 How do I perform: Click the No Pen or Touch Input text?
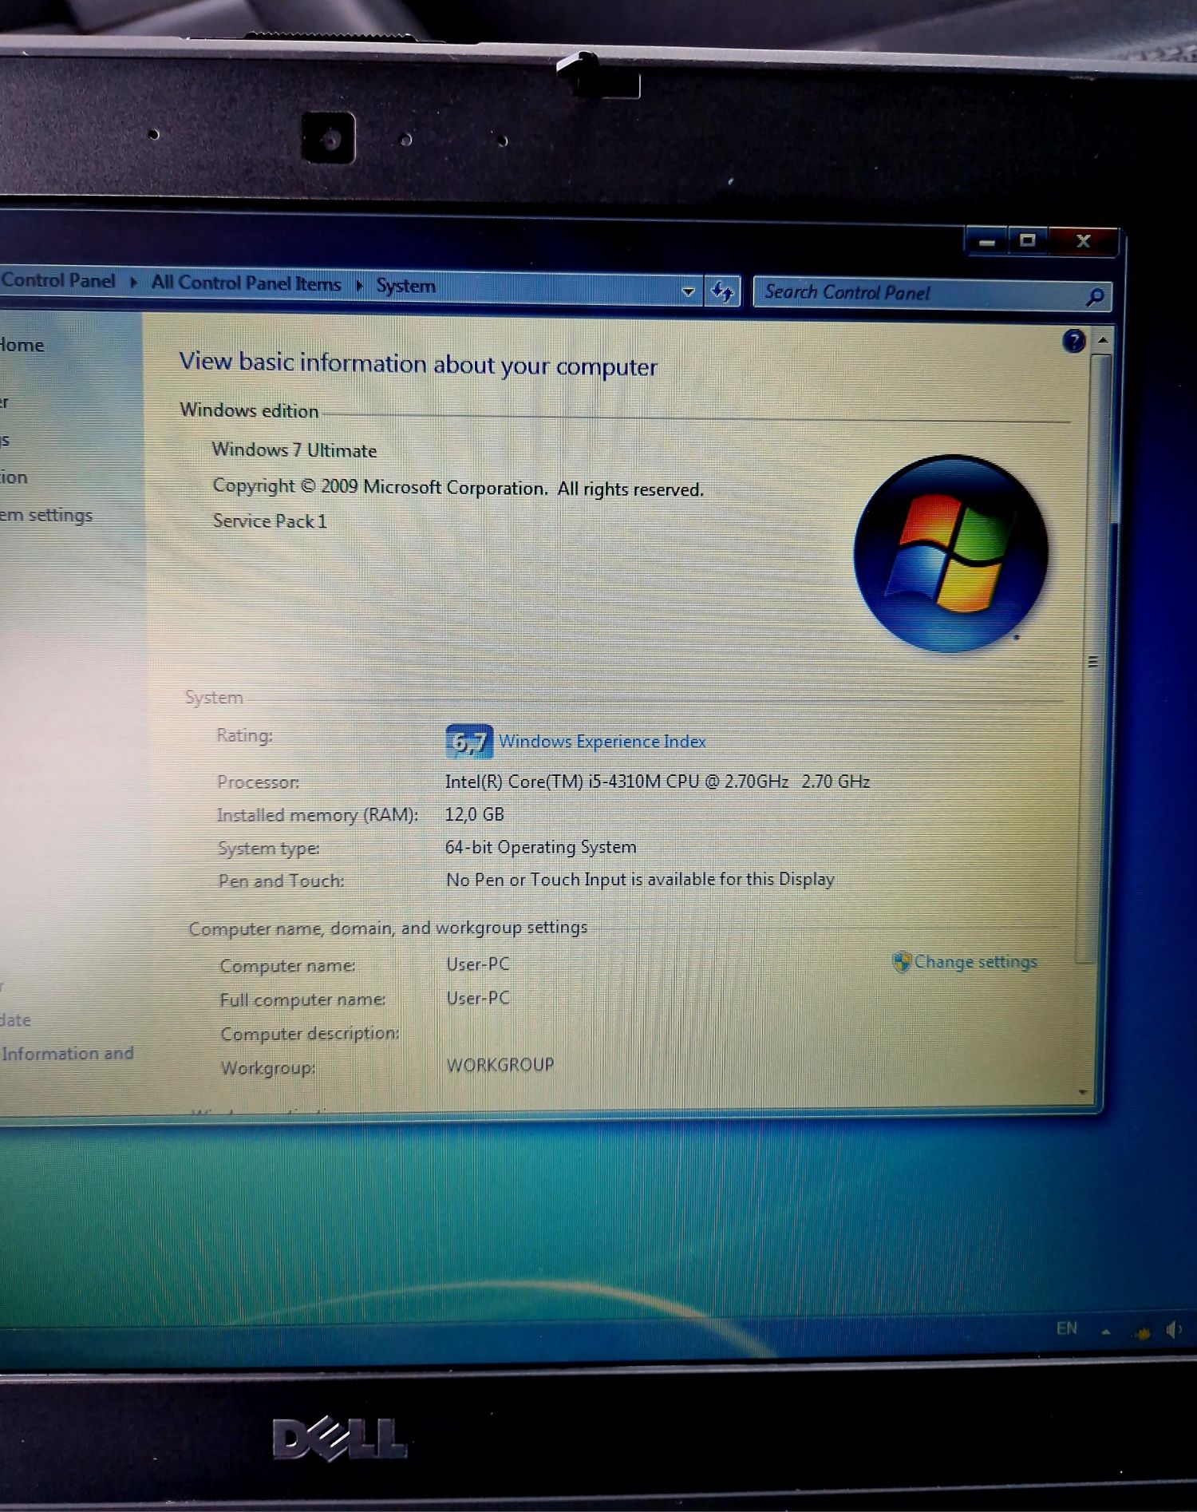[x=640, y=880]
